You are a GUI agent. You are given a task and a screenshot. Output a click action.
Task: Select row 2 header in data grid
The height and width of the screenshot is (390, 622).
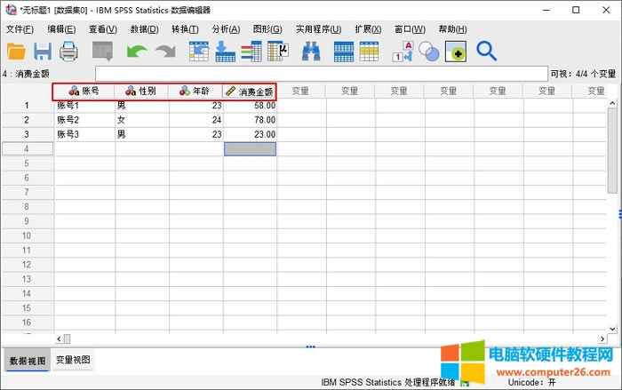[x=27, y=120]
